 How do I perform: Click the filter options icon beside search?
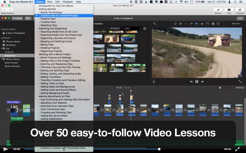[145, 28]
